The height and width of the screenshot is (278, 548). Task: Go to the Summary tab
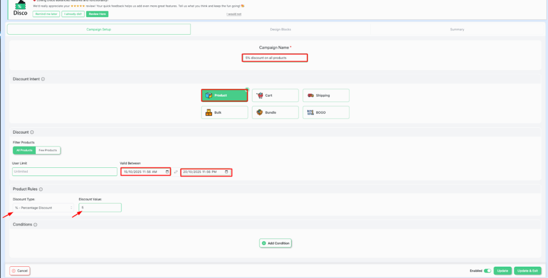[456, 29]
